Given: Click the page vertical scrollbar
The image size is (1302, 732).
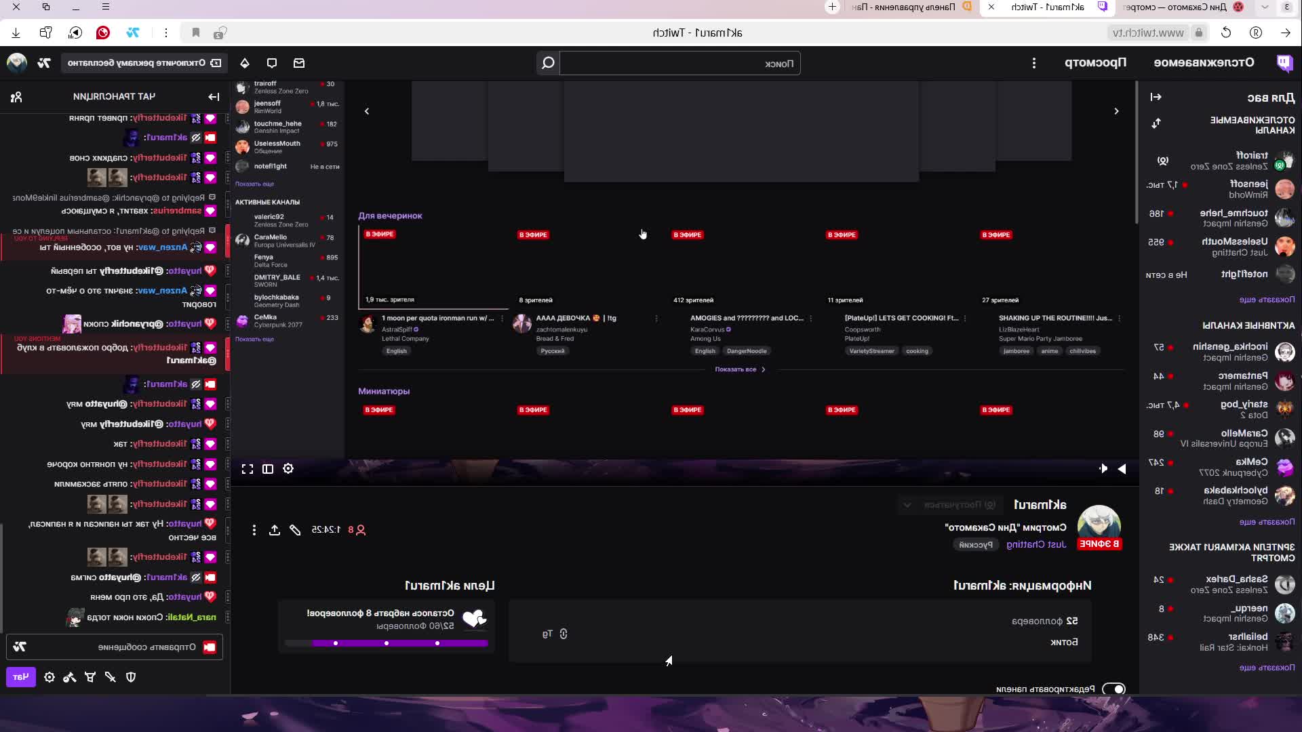Looking at the screenshot, I should tap(1136, 152).
